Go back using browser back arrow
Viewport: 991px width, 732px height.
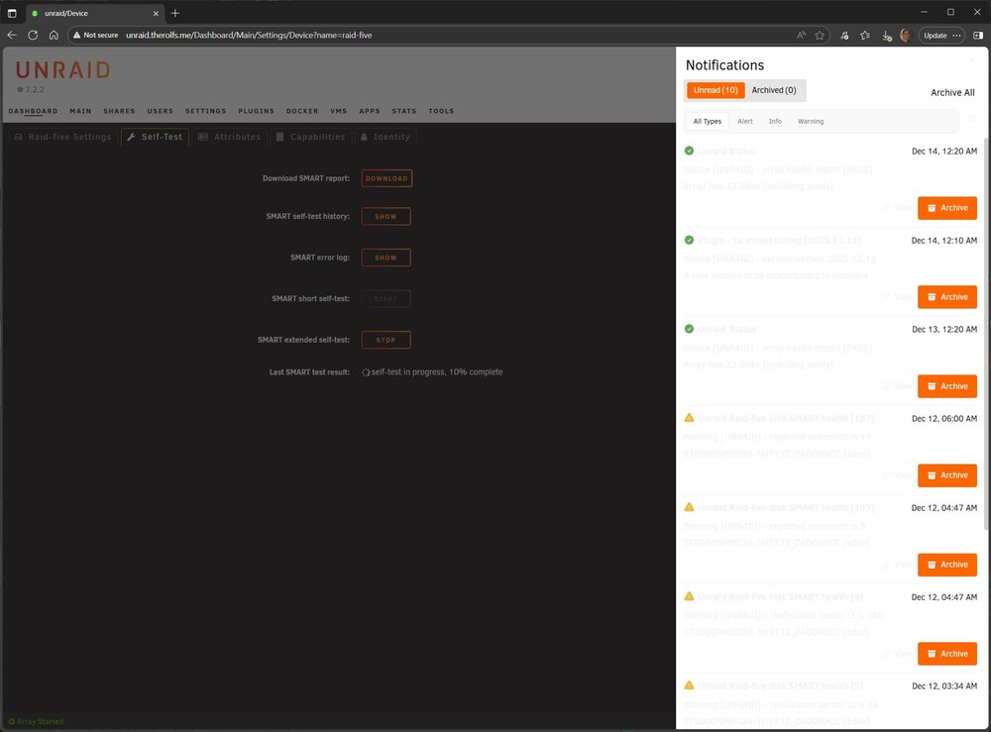(x=12, y=36)
